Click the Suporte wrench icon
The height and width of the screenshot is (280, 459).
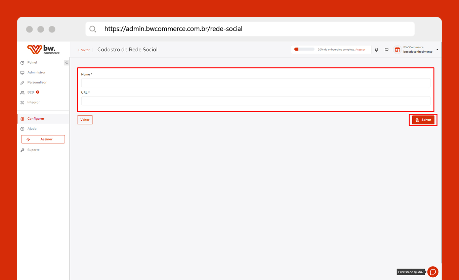(x=23, y=150)
